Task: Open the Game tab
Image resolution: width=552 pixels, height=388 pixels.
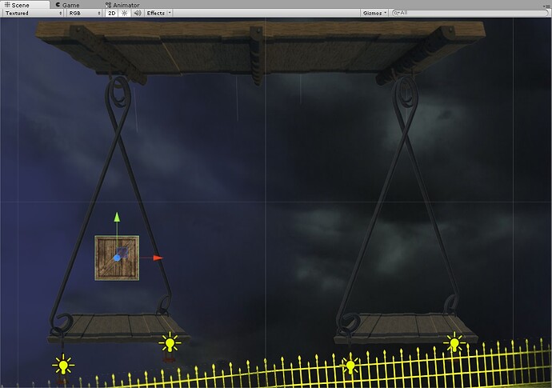Action: coord(68,5)
